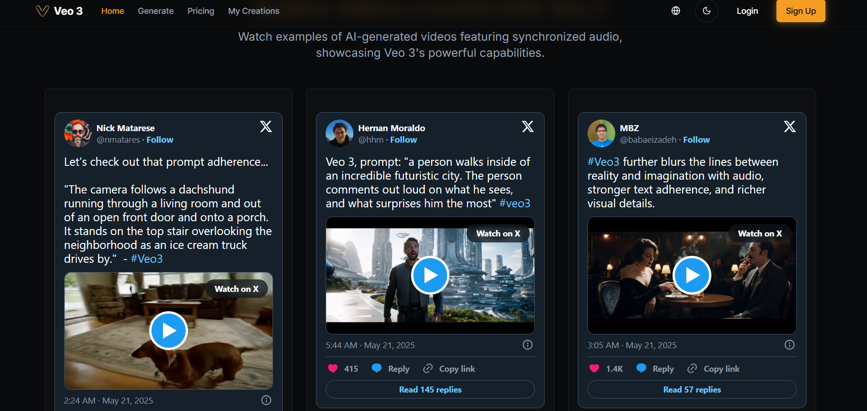Toggle dark mode moon button

(x=707, y=11)
